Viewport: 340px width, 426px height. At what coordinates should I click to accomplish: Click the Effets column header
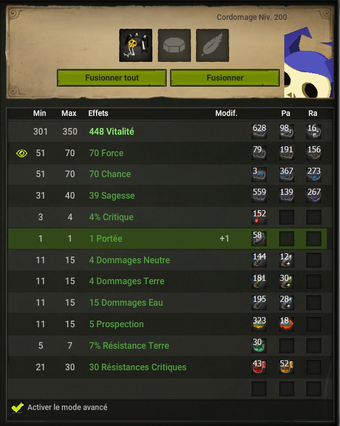(98, 113)
